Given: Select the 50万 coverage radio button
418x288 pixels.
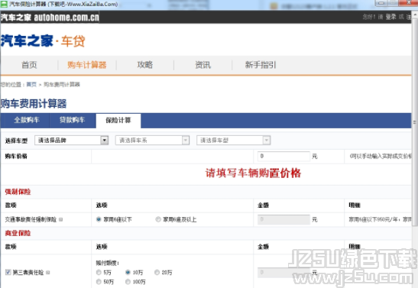Looking at the screenshot, I should point(99,282).
